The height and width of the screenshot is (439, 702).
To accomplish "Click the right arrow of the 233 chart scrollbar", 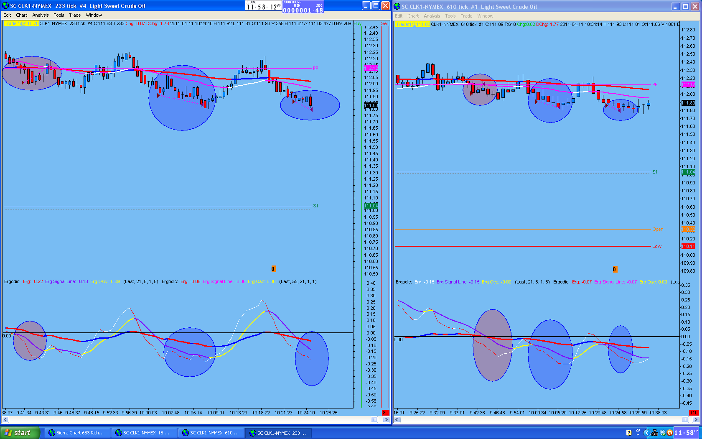I will (x=386, y=420).
